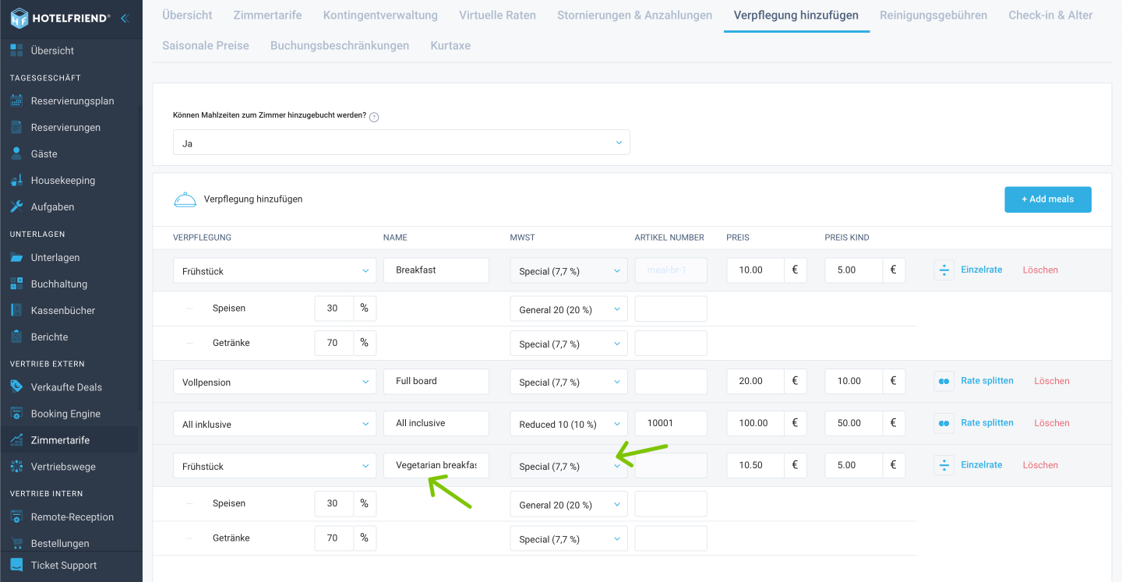Viewport: 1122px width, 582px height.
Task: Delete the Full board meal
Action: (x=1052, y=381)
